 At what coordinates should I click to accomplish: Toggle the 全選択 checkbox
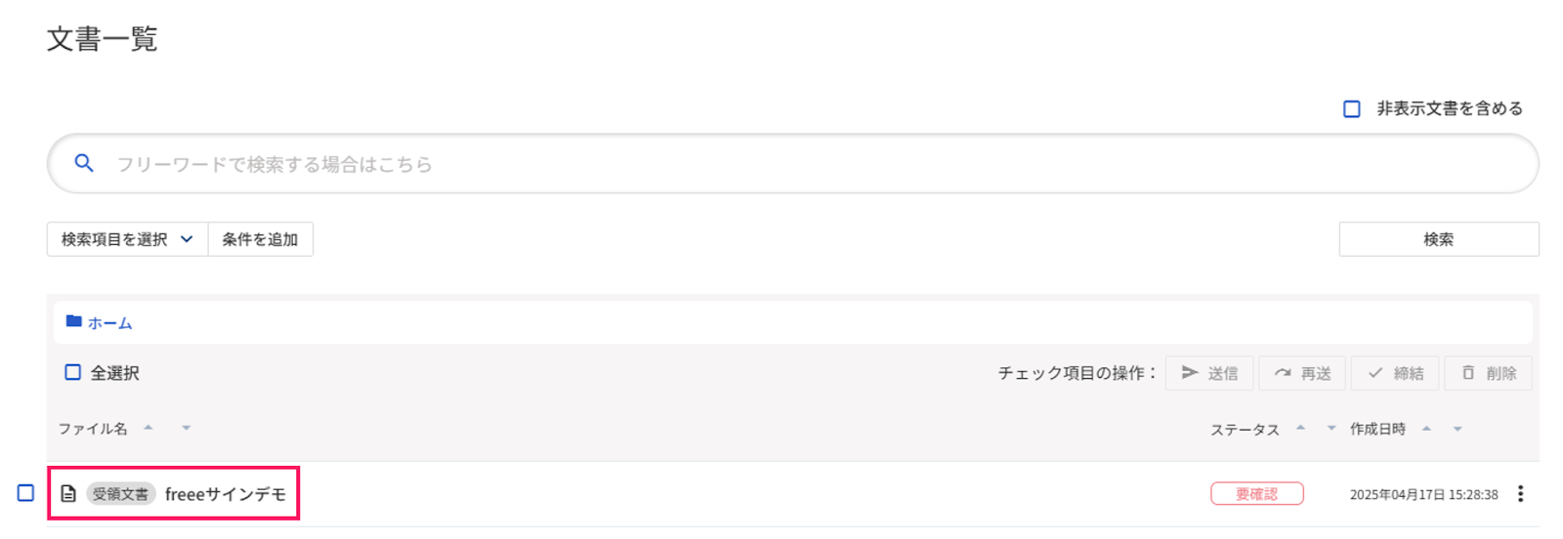[x=73, y=372]
